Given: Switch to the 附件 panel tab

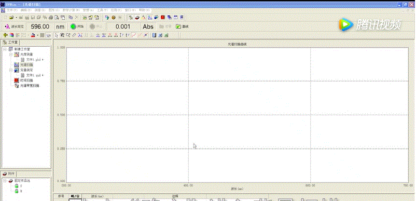Looking at the screenshot, I should pos(9,173).
